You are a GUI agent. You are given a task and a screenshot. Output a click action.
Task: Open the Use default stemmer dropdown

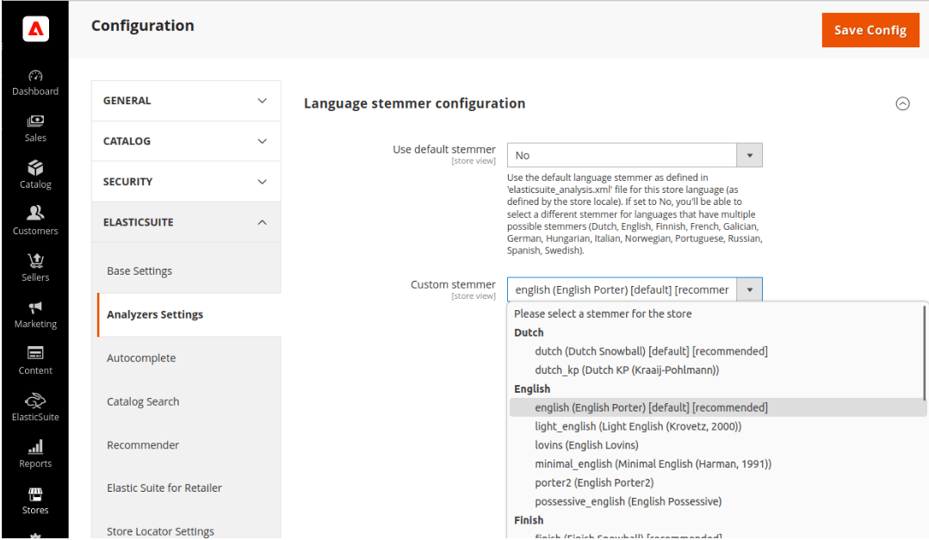634,156
